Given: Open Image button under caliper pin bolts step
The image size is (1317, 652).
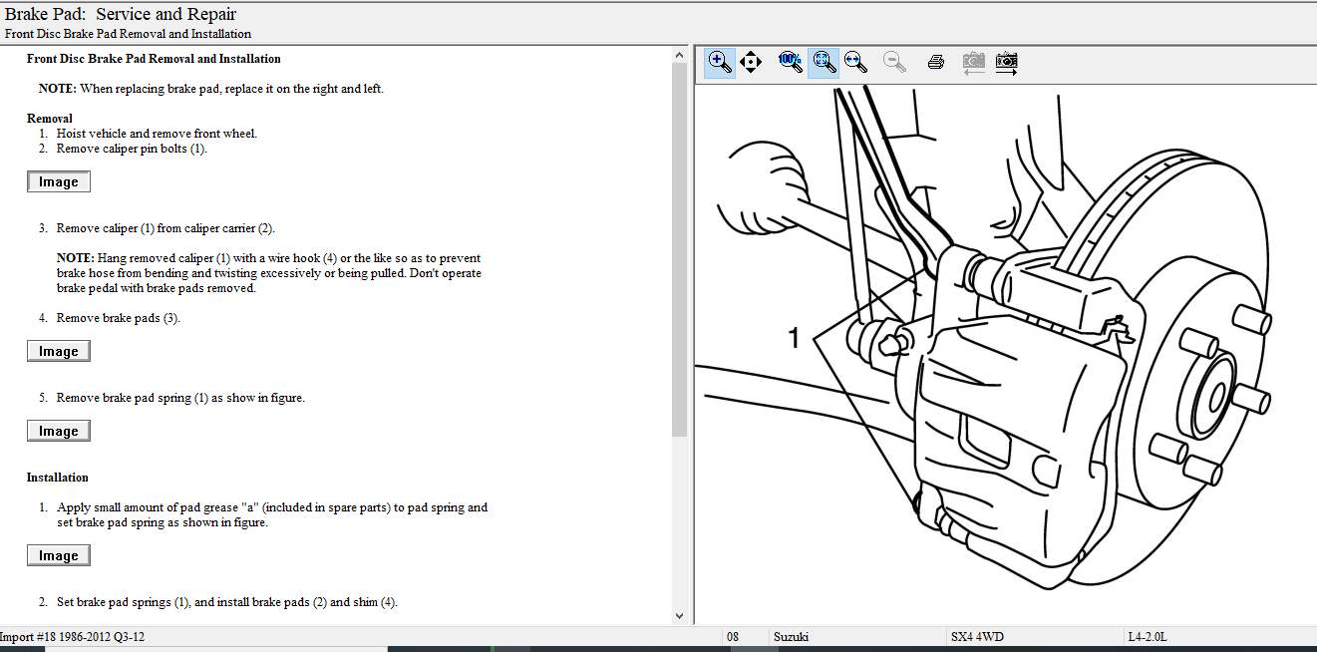Looking at the screenshot, I should coord(59,182).
